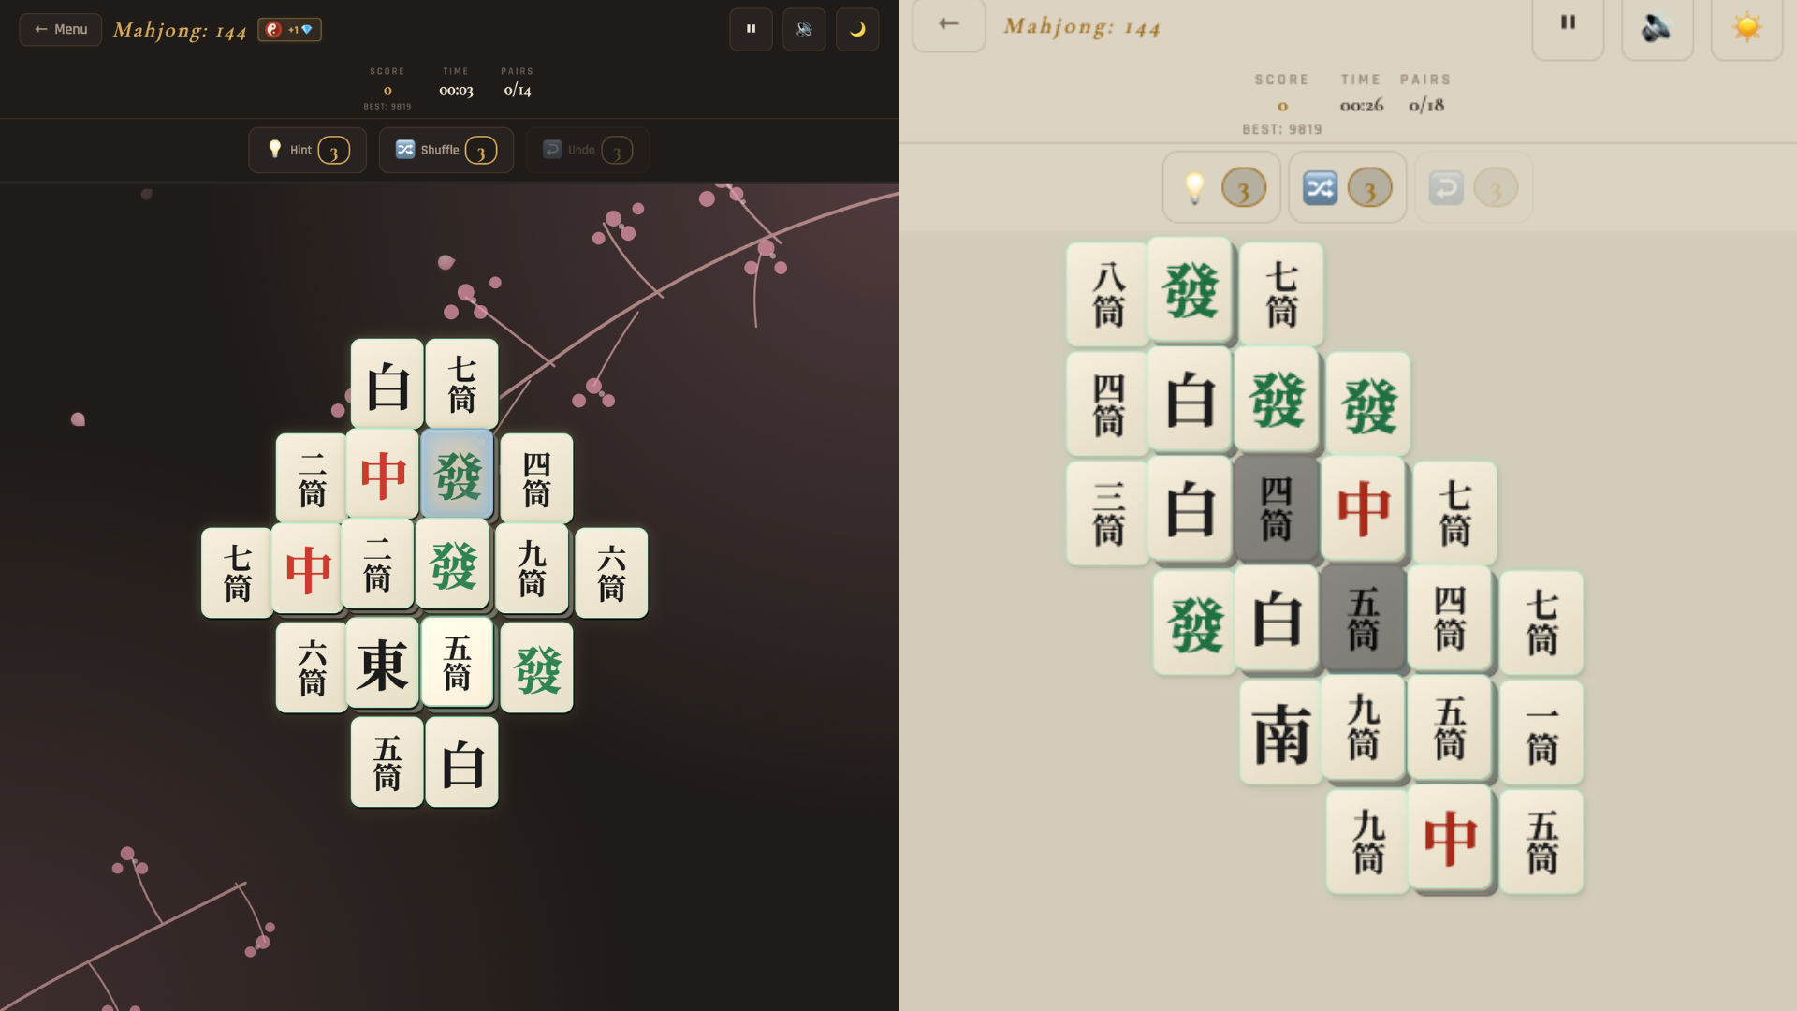
Task: Select the 九筒 tile right of 南
Action: 1363,728
